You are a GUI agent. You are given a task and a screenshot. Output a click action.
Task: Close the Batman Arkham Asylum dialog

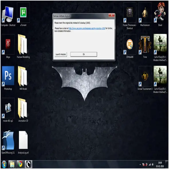112,15
